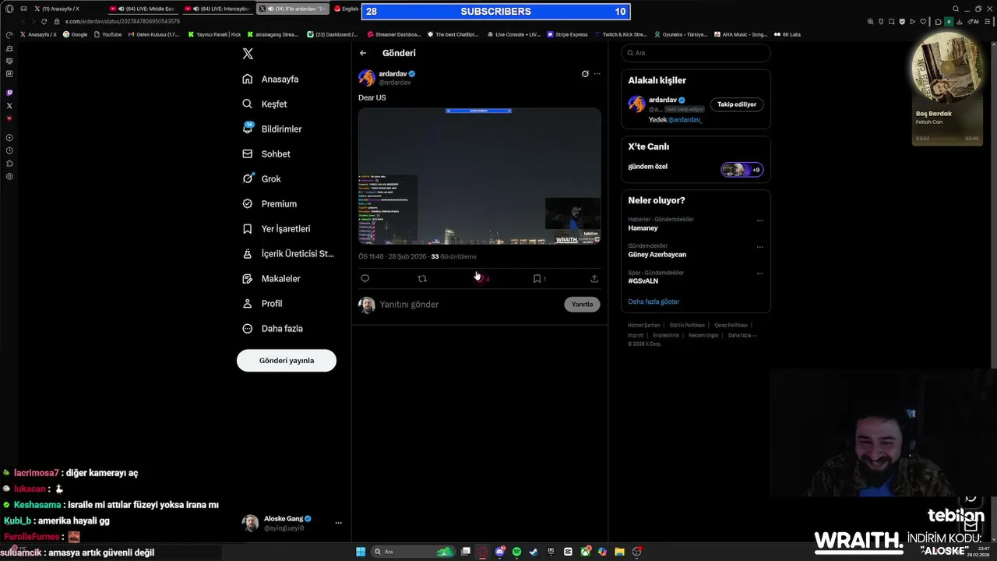The height and width of the screenshot is (561, 997).
Task: Click Daha fazla göster link
Action: click(x=654, y=302)
